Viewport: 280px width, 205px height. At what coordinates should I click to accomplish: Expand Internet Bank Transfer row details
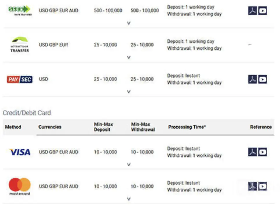coord(129,57)
